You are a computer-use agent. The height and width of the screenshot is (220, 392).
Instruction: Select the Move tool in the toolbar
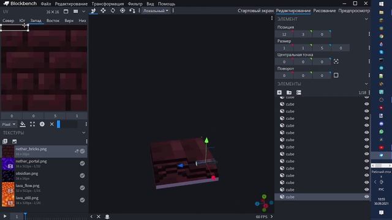[93, 11]
